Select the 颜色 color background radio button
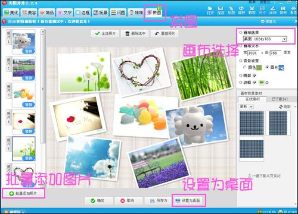 (245, 68)
